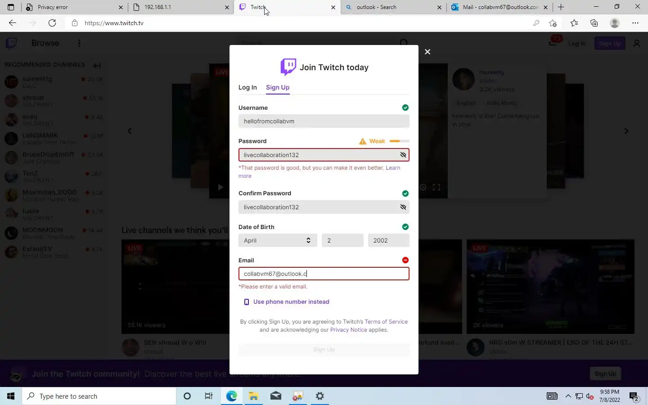The height and width of the screenshot is (405, 648).
Task: Open the header more options dots
Action: coord(79,43)
